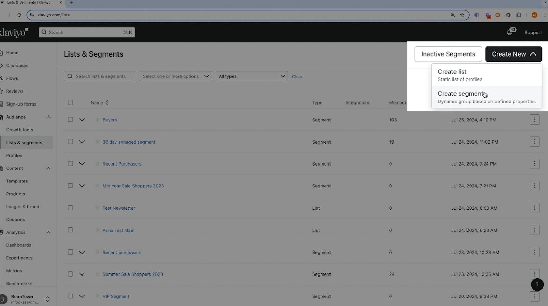
Task: Check the 30 day engaged segment checkbox
Action: [71, 142]
